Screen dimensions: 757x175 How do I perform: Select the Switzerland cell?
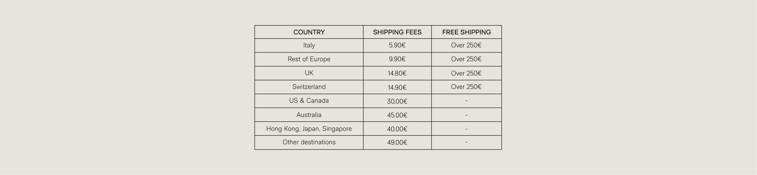tap(309, 87)
